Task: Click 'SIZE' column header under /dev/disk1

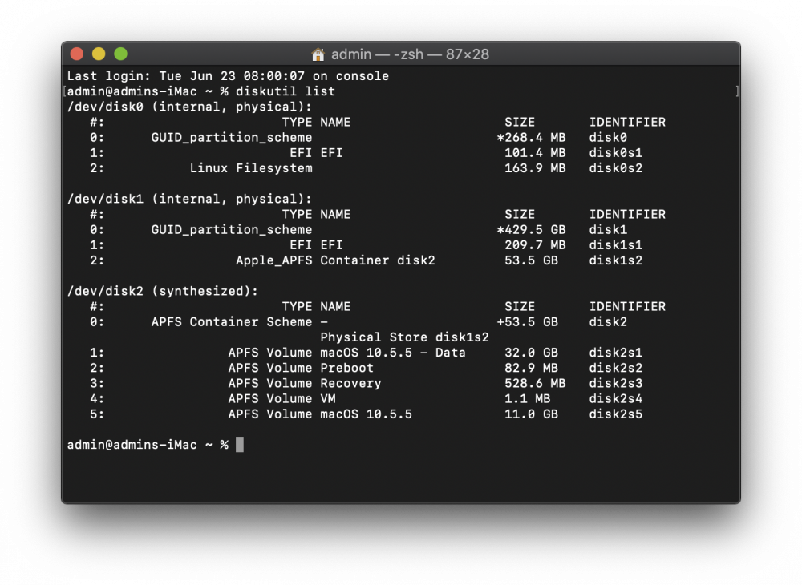Action: pyautogui.click(x=520, y=214)
